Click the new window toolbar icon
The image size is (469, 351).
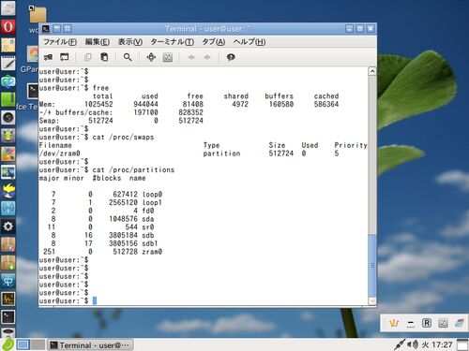pyautogui.click(x=65, y=57)
